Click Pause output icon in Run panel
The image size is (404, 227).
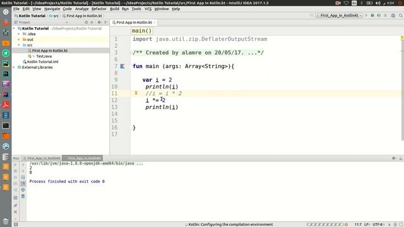tap(15, 177)
